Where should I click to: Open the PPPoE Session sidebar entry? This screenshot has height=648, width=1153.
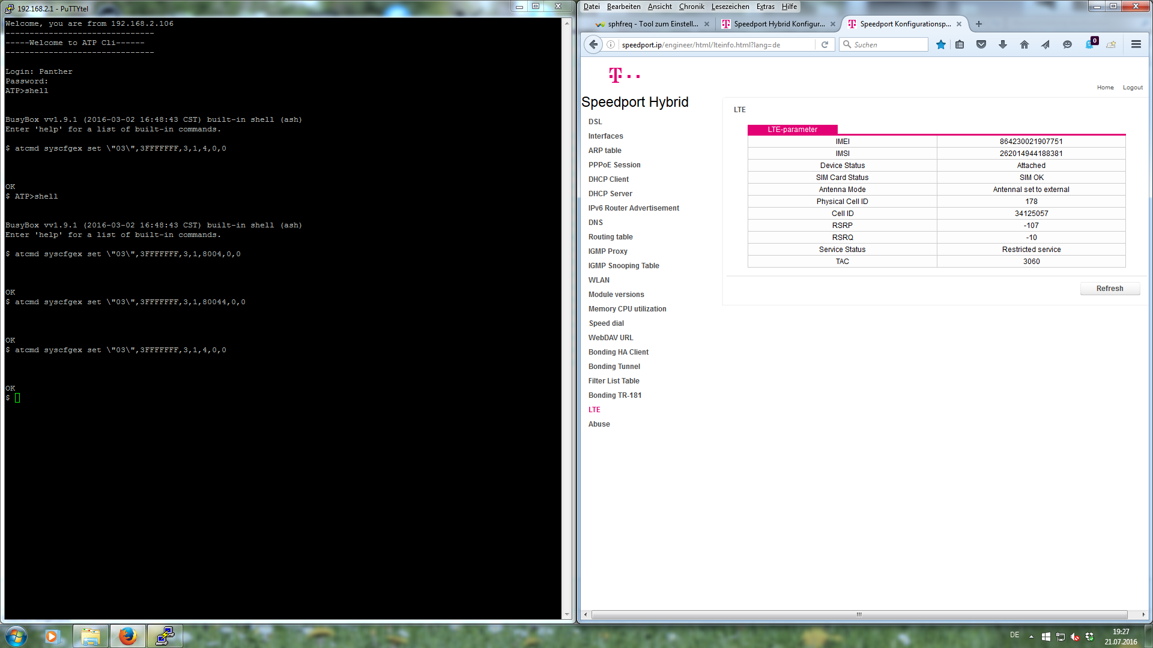tap(614, 165)
